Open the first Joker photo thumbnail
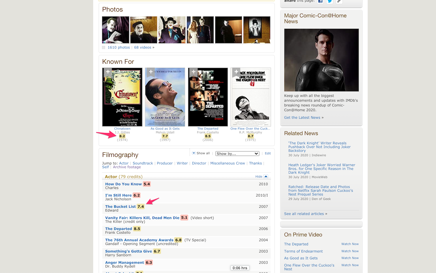The width and height of the screenshot is (436, 273). coord(115,30)
